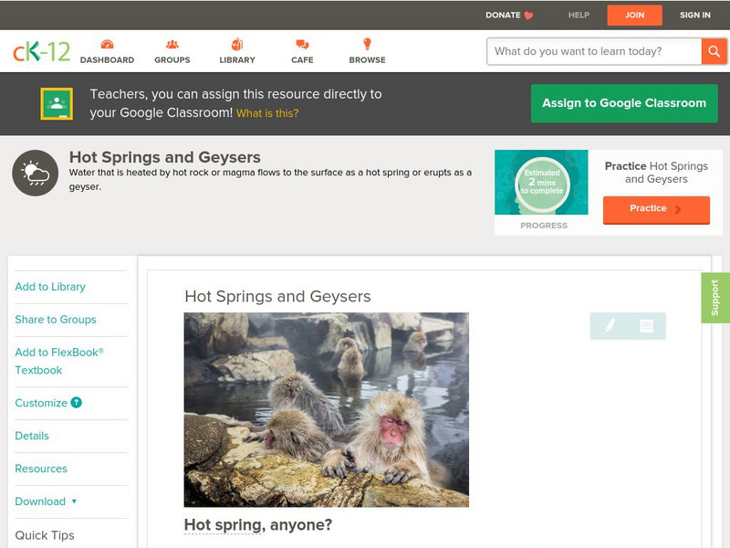This screenshot has height=548, width=730.
Task: Click the CK-12 logo
Action: click(x=41, y=51)
